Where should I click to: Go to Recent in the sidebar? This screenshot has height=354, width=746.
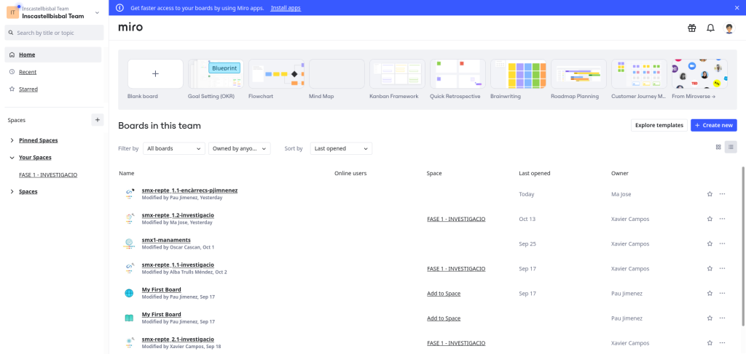click(x=28, y=72)
